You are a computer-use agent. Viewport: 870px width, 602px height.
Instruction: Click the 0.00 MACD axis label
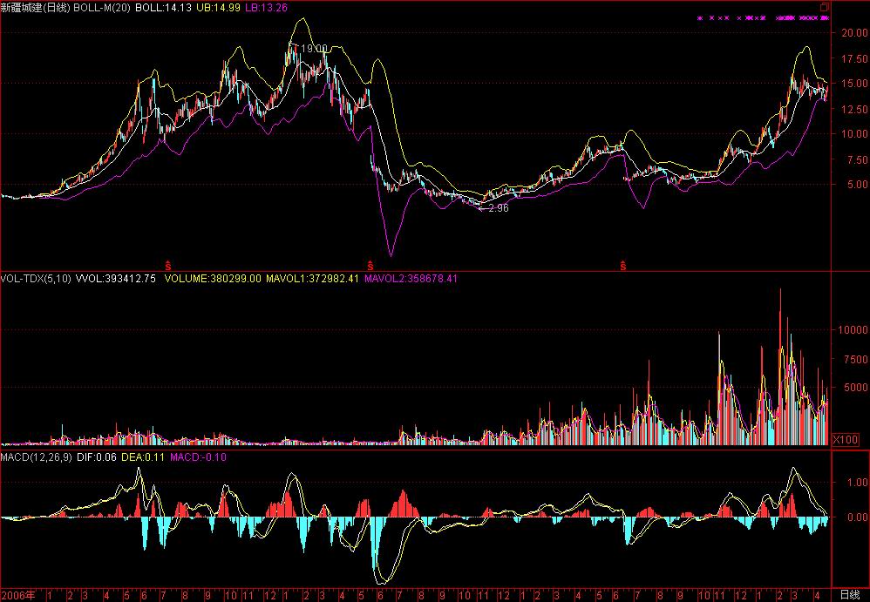(857, 517)
